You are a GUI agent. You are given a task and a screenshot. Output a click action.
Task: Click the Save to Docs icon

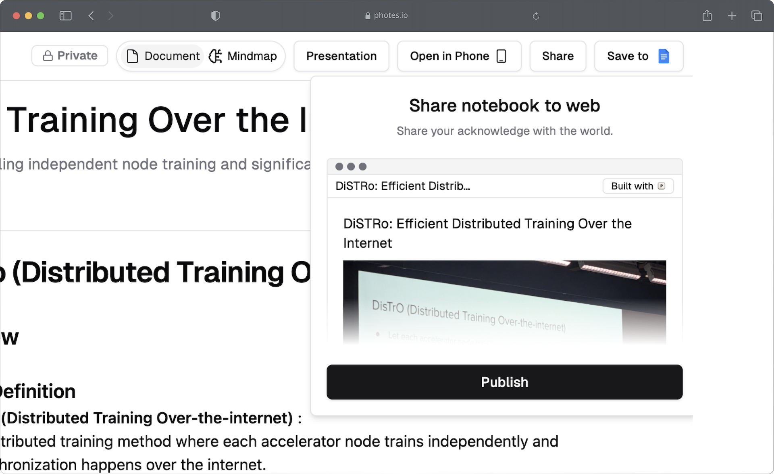(x=664, y=56)
